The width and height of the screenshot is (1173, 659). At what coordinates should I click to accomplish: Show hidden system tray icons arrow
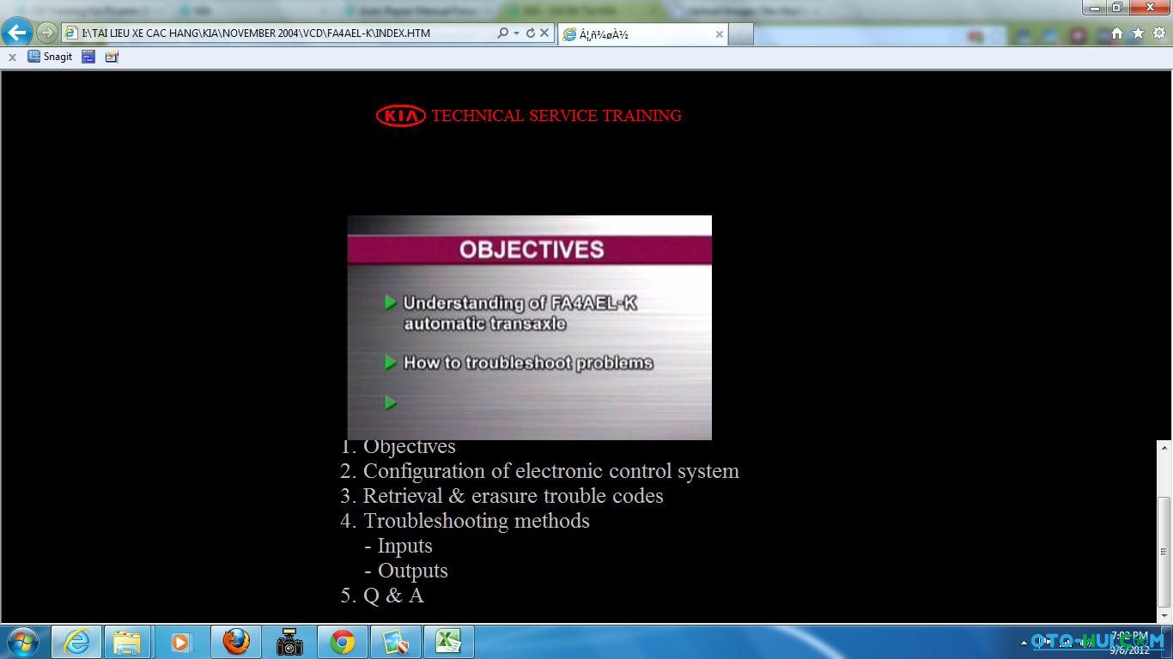(1024, 643)
